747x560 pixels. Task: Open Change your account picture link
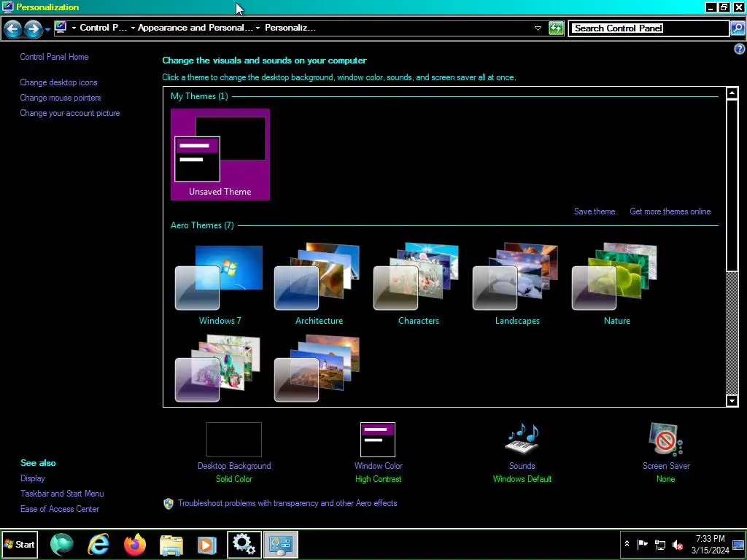click(70, 113)
